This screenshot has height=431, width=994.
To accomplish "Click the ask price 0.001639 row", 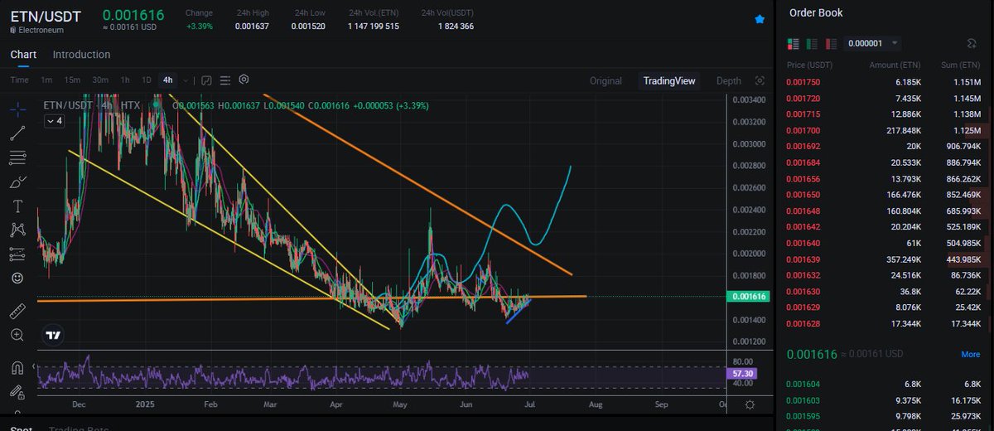I will point(884,259).
